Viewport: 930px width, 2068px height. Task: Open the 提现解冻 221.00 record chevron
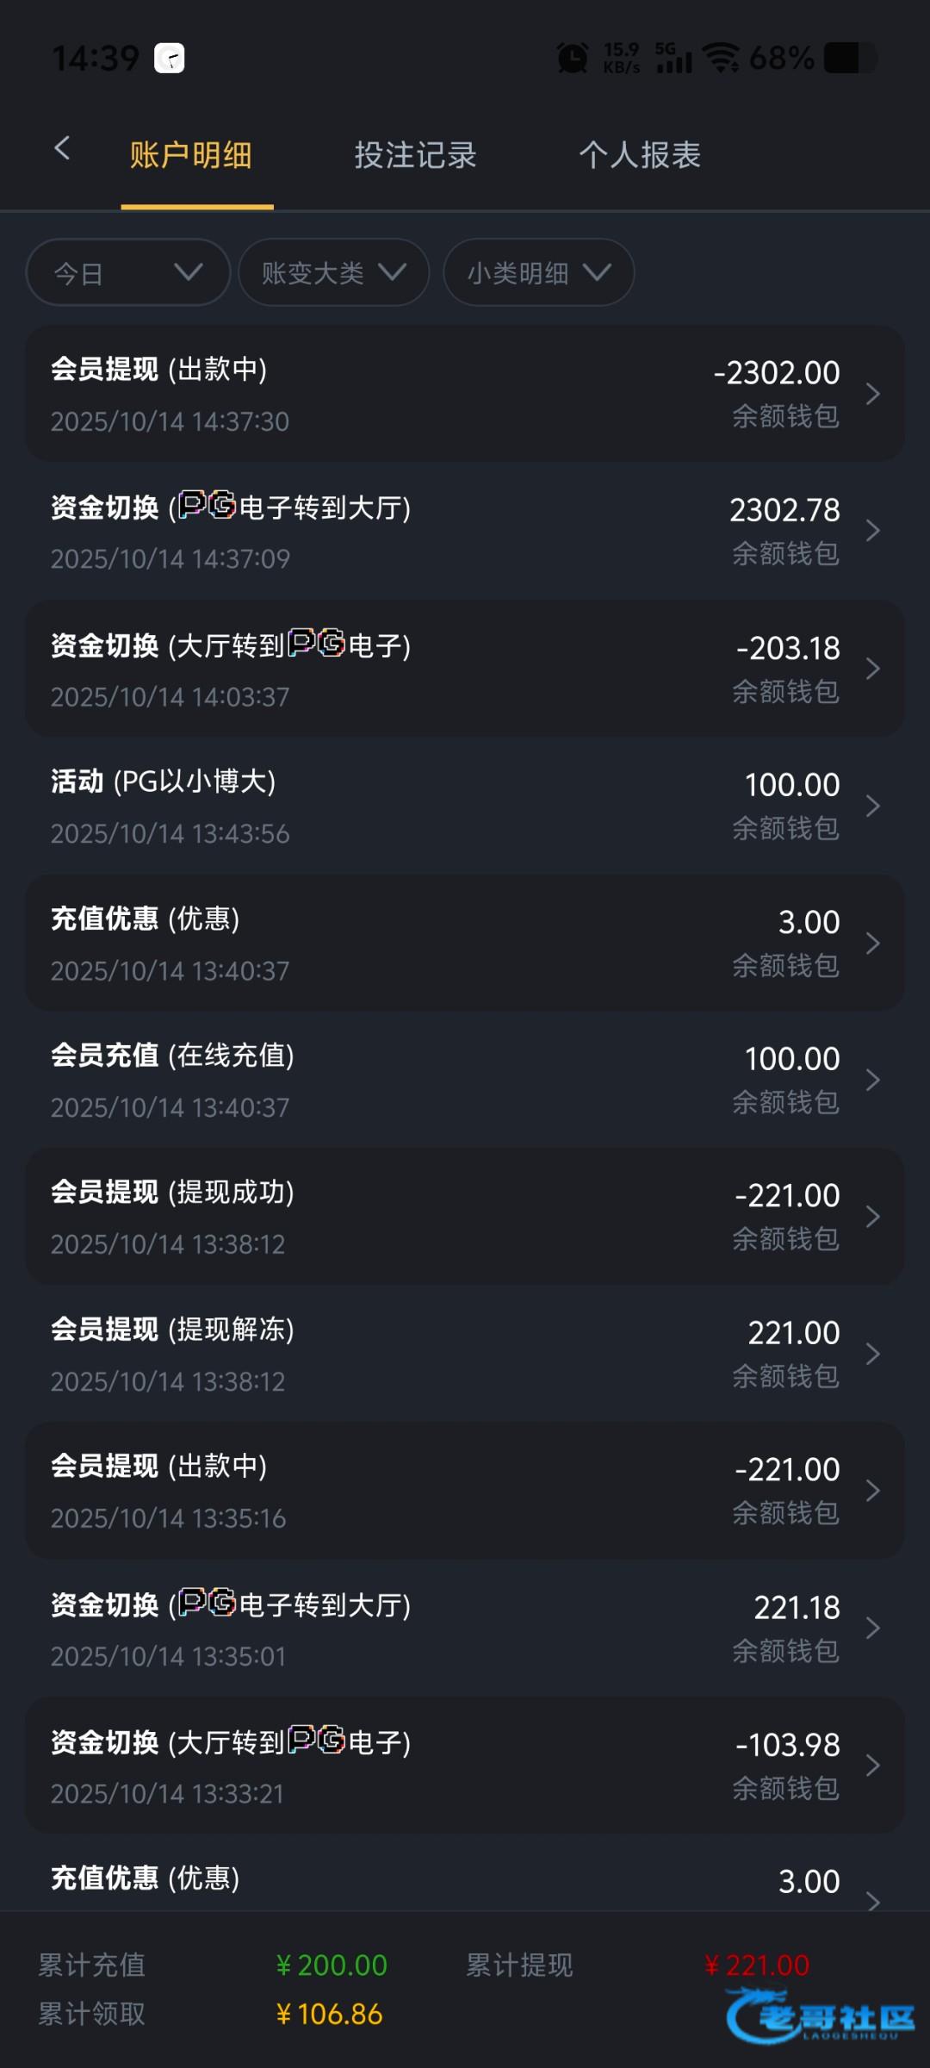click(x=872, y=1354)
